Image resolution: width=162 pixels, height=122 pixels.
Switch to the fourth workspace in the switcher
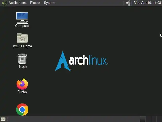pyautogui.click(x=159, y=119)
